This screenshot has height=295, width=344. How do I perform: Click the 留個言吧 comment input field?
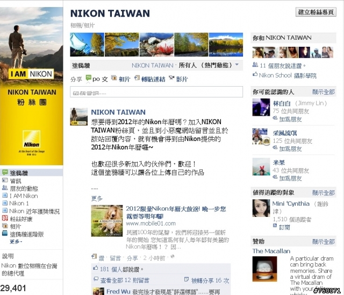point(156,92)
